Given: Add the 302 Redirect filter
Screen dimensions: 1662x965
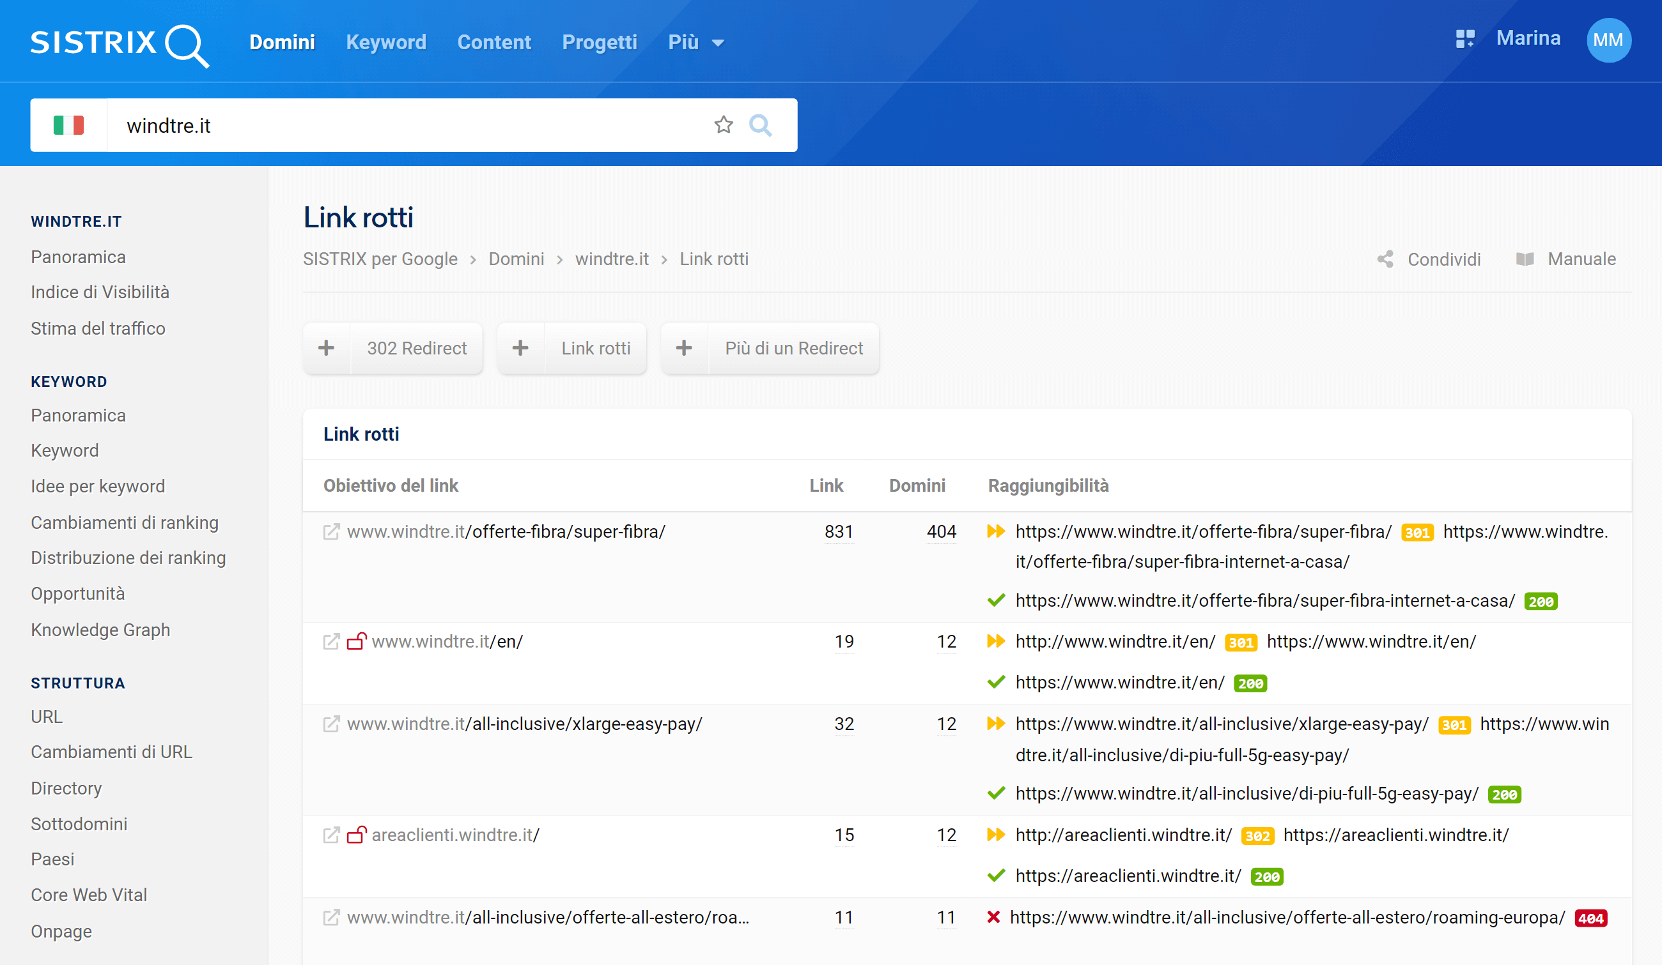Looking at the screenshot, I should (x=393, y=348).
